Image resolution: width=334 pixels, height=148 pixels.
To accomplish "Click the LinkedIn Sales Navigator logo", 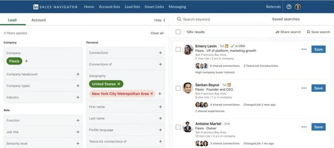I will pyautogui.click(x=55, y=7).
